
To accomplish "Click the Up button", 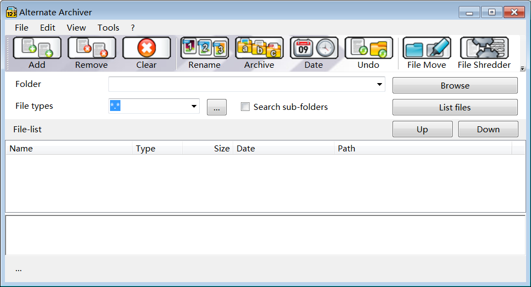I will [422, 130].
